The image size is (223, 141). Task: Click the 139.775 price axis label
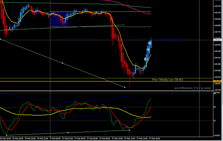click(217, 32)
